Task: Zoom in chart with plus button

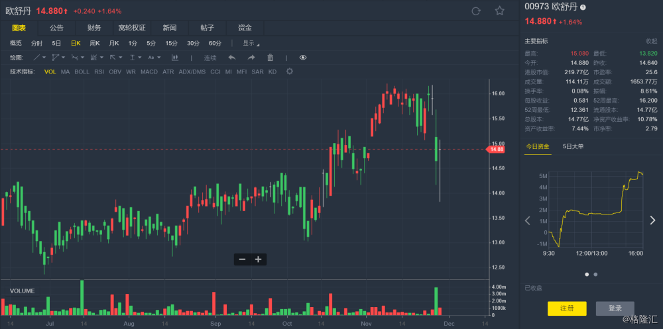Action: click(259, 259)
